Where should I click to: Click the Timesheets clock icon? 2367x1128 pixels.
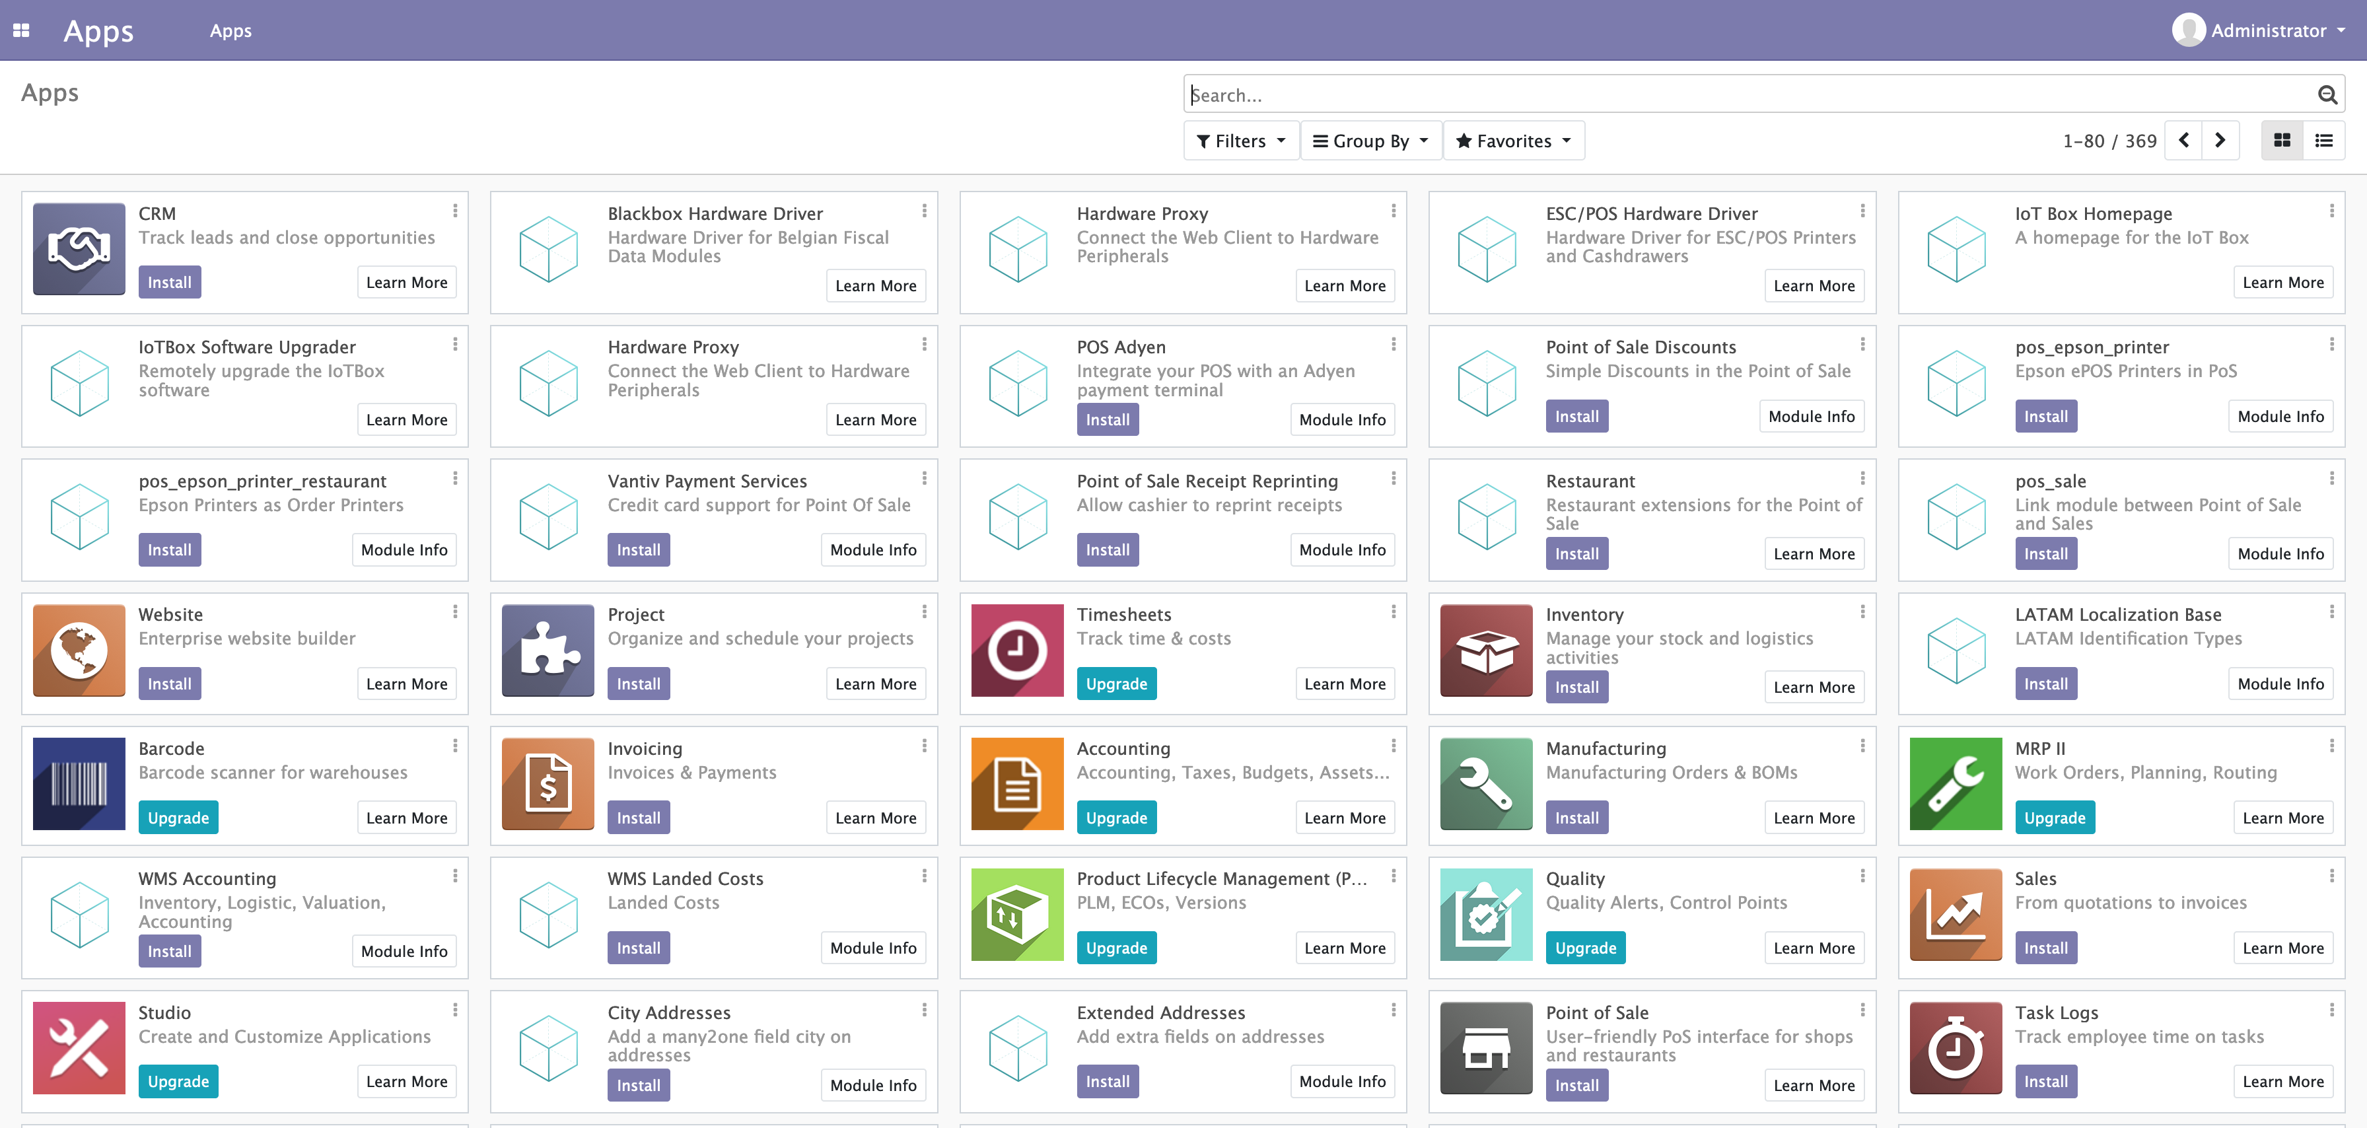(1016, 649)
